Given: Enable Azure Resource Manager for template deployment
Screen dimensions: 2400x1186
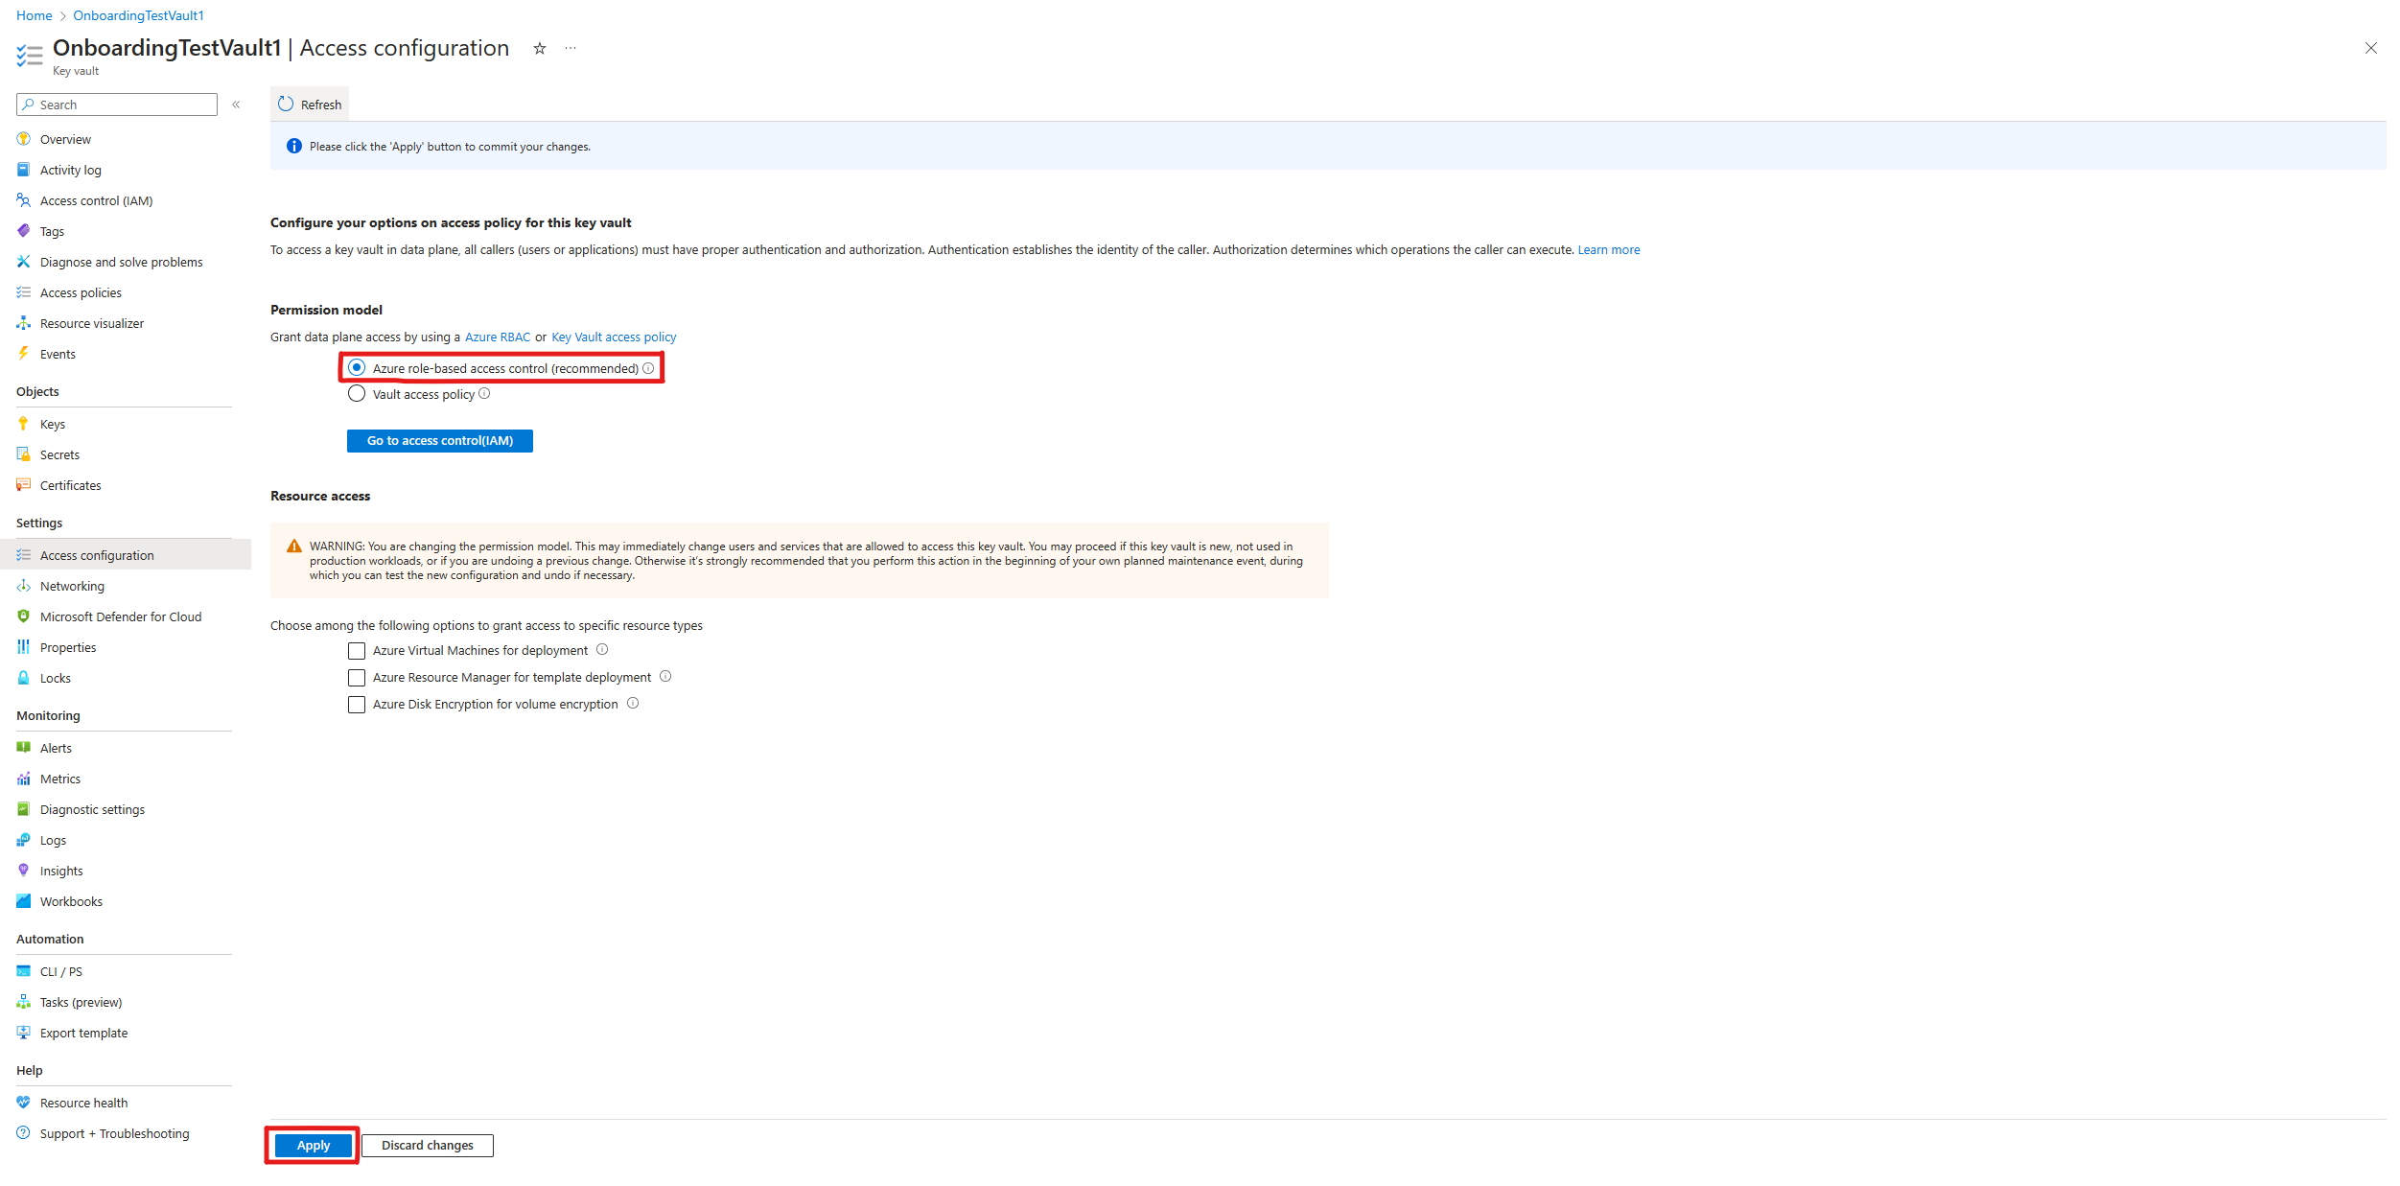Looking at the screenshot, I should (x=354, y=676).
